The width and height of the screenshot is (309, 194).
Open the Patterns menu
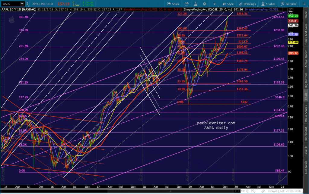[288, 4]
